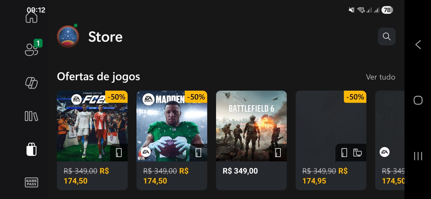Click the mobile device icon on the FC 26 card
Viewport: 431px width, 199px height.
[119, 152]
